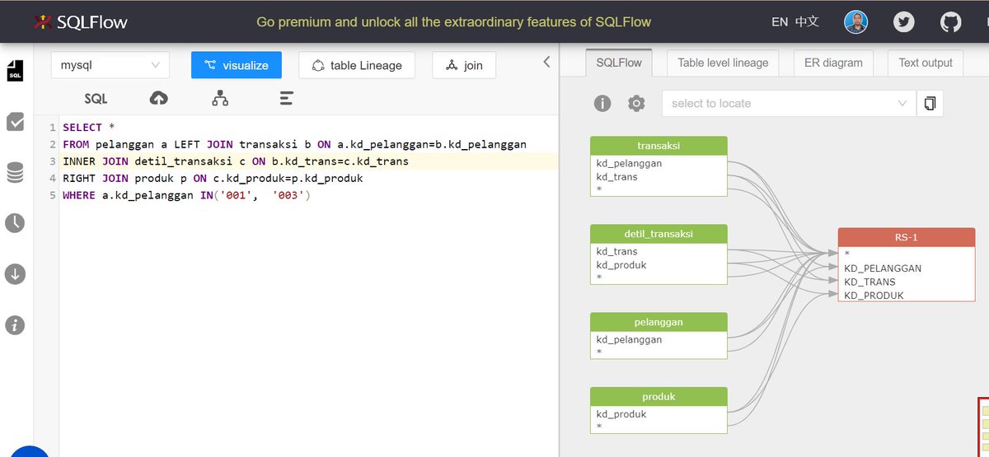This screenshot has width=989, height=457.
Task: Switch to Table level lineage tab
Action: 723,63
